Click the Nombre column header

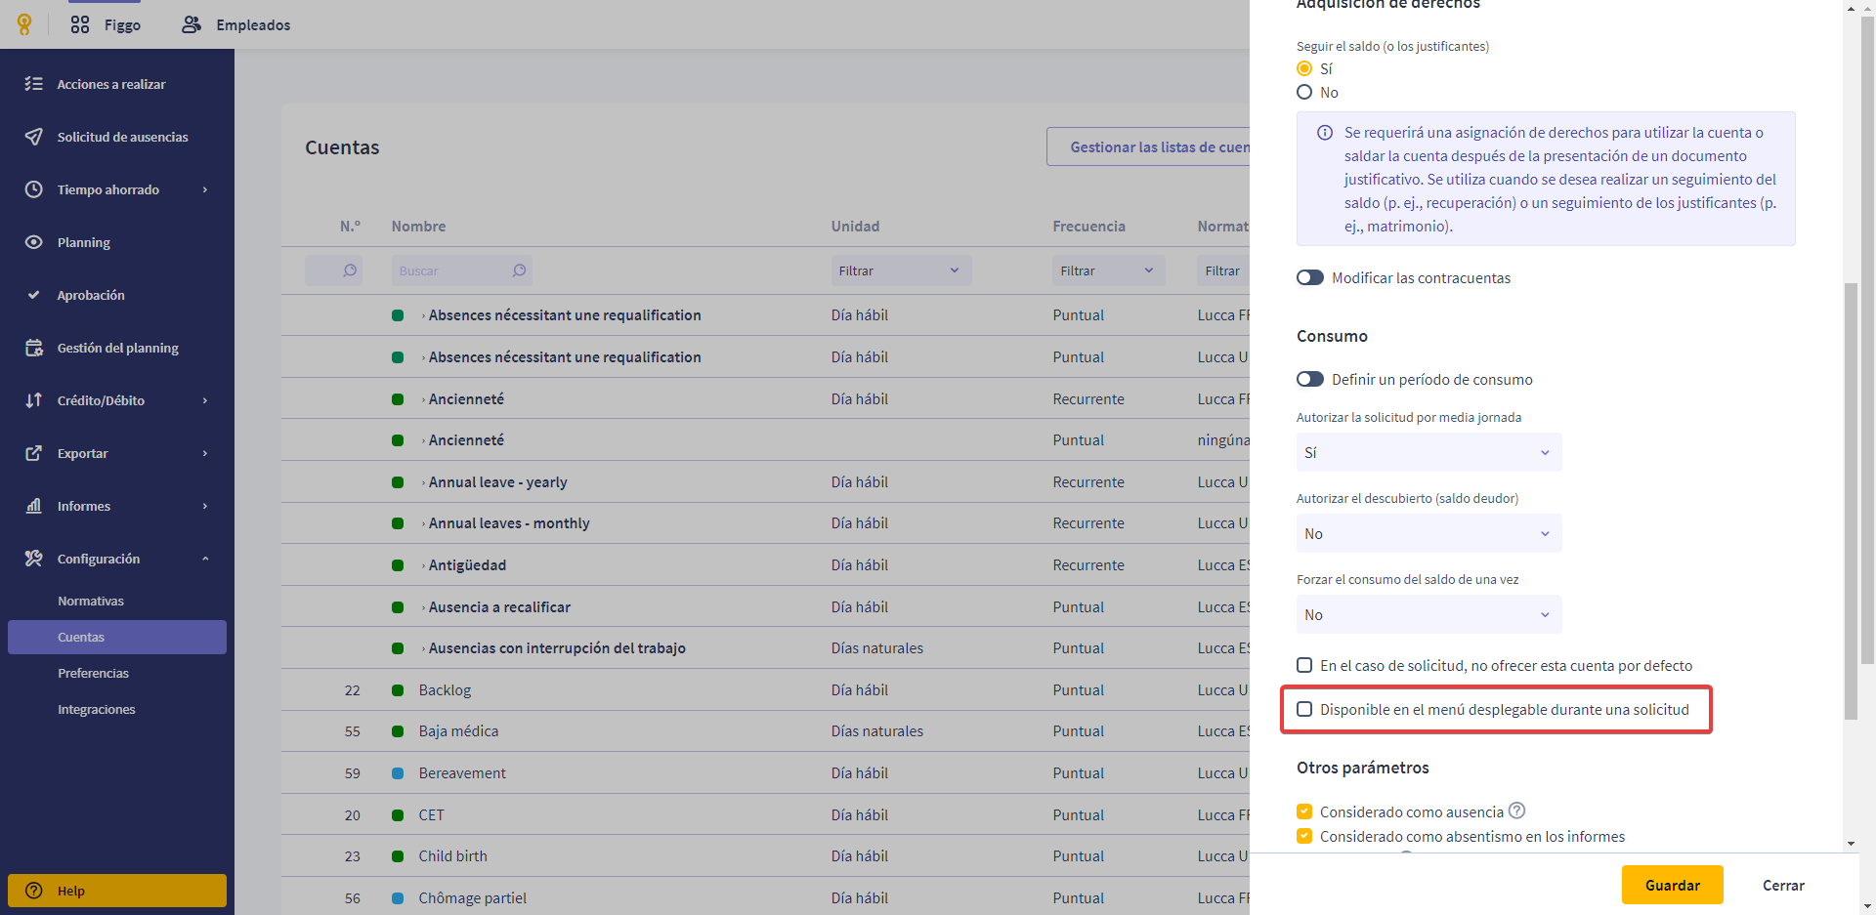click(x=418, y=227)
